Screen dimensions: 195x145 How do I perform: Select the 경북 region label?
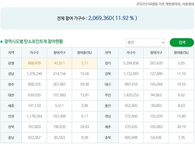pyautogui.click(x=108, y=74)
